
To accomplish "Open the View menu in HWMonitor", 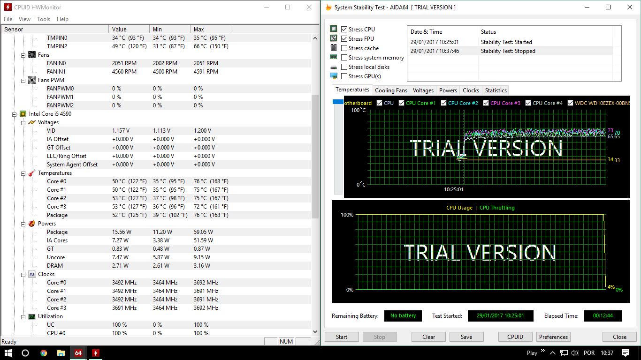I will click(x=24, y=19).
